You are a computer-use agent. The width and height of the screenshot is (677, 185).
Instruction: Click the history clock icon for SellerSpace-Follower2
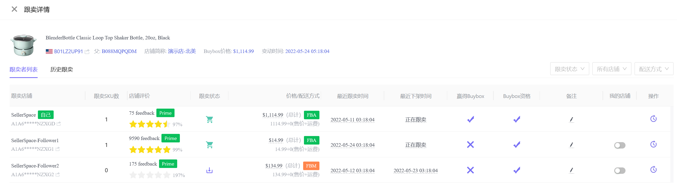(653, 170)
